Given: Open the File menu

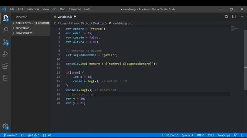Looking at the screenshot, I should click(12, 9).
